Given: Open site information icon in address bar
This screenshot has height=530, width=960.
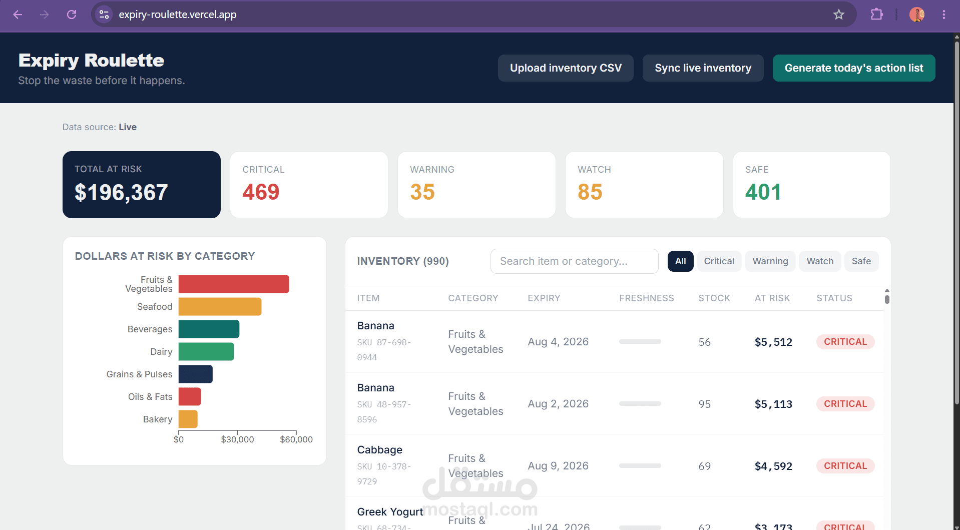Looking at the screenshot, I should (x=104, y=15).
